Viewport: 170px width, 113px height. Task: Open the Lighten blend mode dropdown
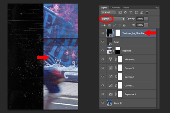113,19
